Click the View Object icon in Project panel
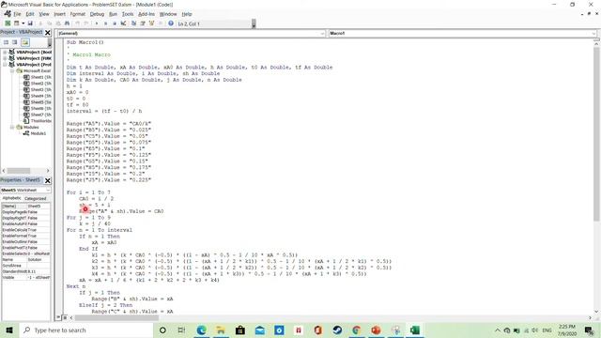 pyautogui.click(x=15, y=42)
